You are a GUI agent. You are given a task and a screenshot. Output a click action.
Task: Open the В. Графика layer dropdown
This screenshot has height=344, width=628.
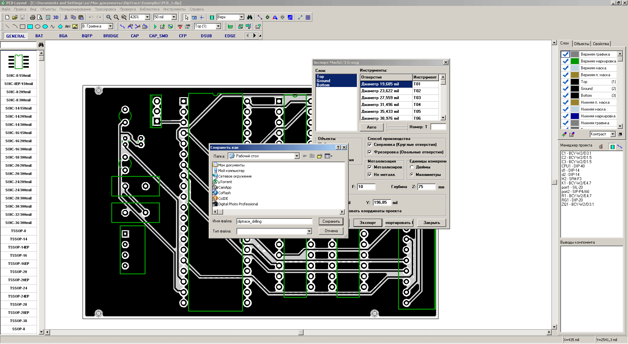(x=111, y=26)
